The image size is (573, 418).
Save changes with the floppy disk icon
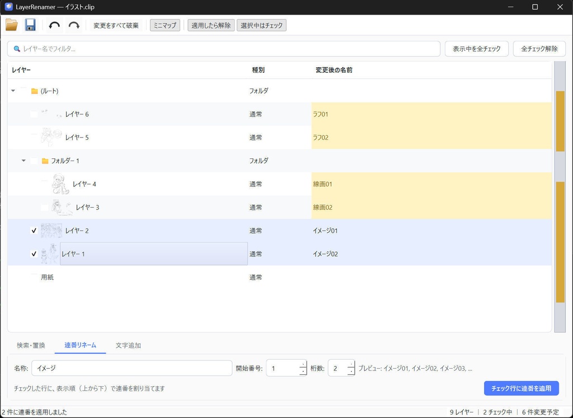[x=30, y=25]
